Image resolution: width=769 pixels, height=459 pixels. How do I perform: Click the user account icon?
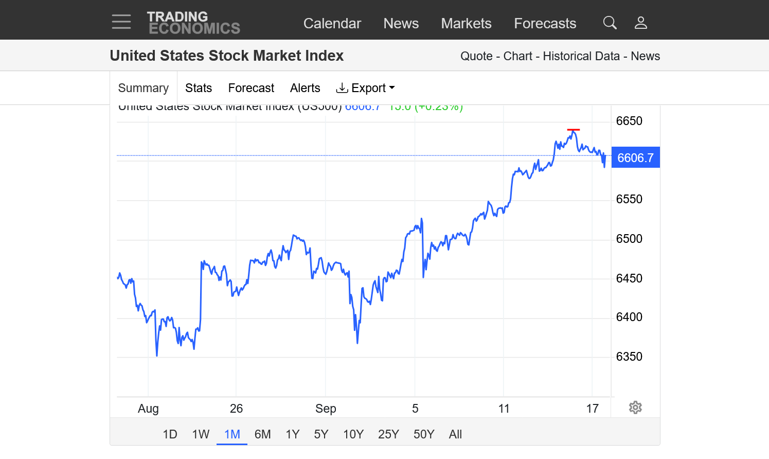coord(640,23)
